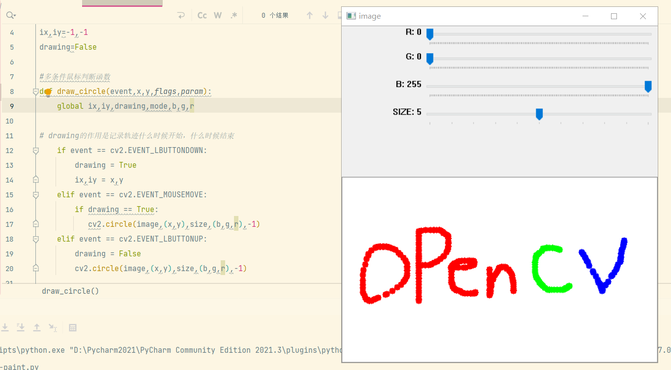Click the draw_circle() breadcrumb
The height and width of the screenshot is (370, 671).
point(70,291)
